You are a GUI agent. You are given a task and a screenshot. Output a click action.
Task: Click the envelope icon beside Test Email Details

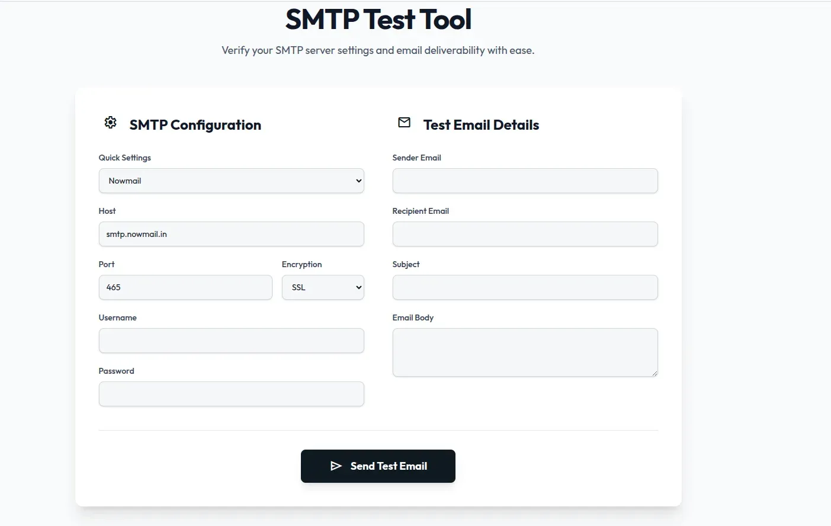pyautogui.click(x=404, y=122)
